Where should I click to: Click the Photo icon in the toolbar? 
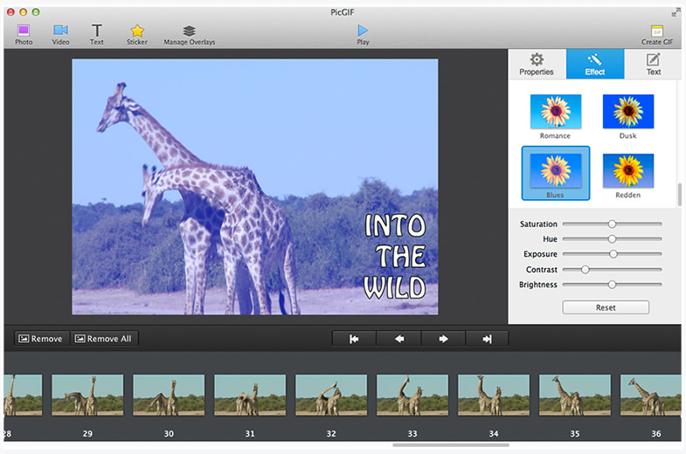pyautogui.click(x=24, y=31)
